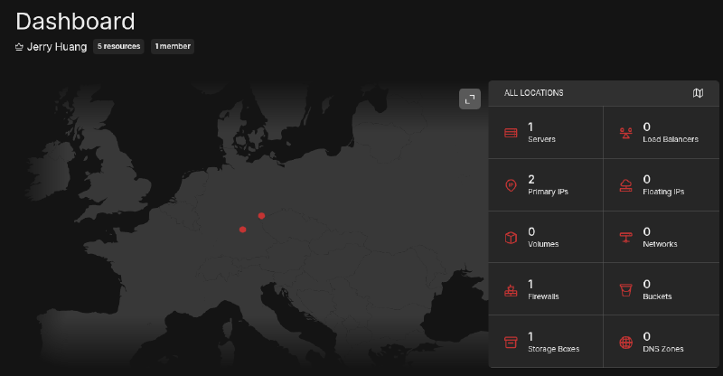This screenshot has width=723, height=376.
Task: Click the crown icon beside Jerry Huang
Action: (x=20, y=46)
